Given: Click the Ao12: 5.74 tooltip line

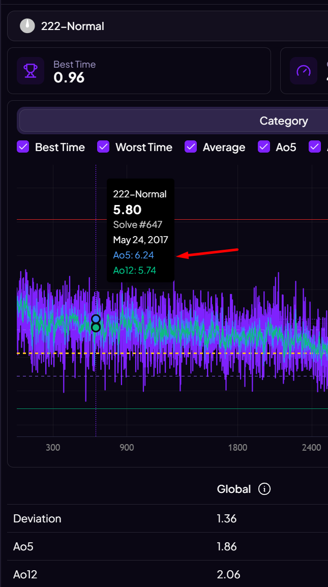Looking at the screenshot, I should coord(134,270).
